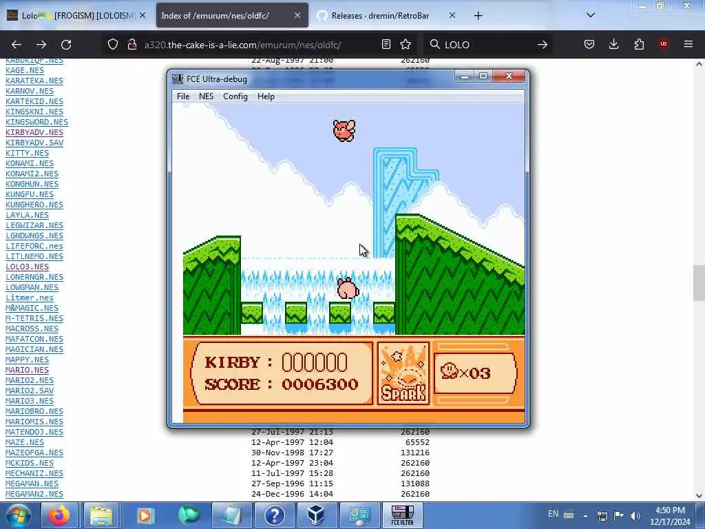
Task: Show site security info via padlock icon
Action: point(132,44)
